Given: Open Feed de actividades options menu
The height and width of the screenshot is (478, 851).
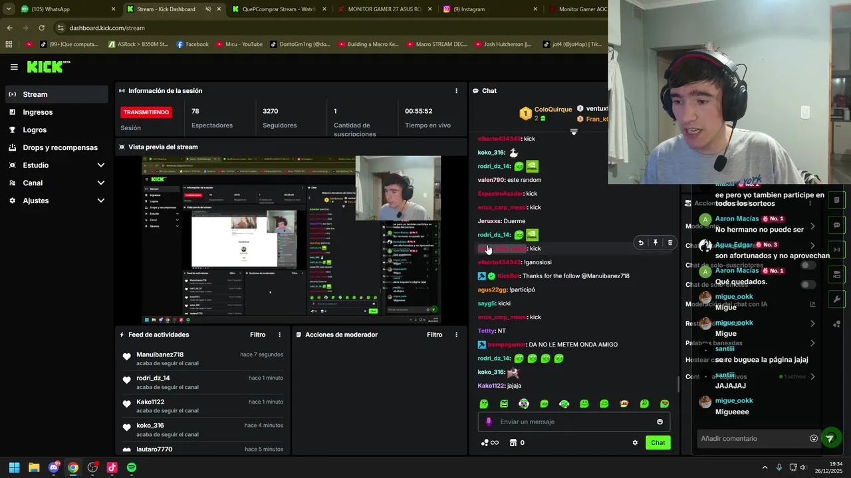Looking at the screenshot, I should (x=279, y=335).
